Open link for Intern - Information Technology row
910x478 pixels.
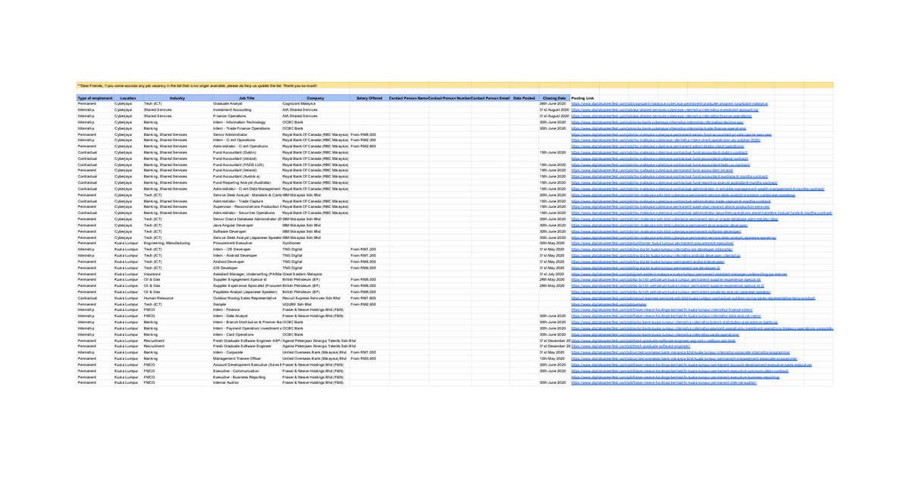point(657,122)
